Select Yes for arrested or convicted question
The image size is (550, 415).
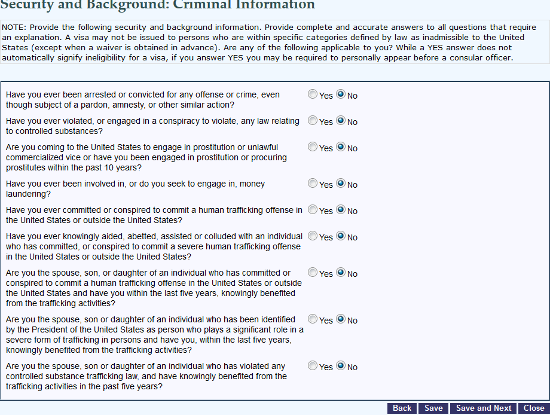(313, 94)
